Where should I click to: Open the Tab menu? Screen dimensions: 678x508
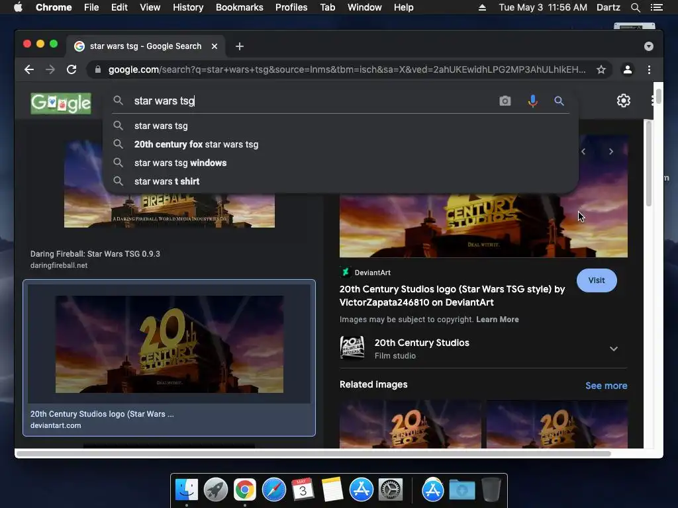point(327,7)
